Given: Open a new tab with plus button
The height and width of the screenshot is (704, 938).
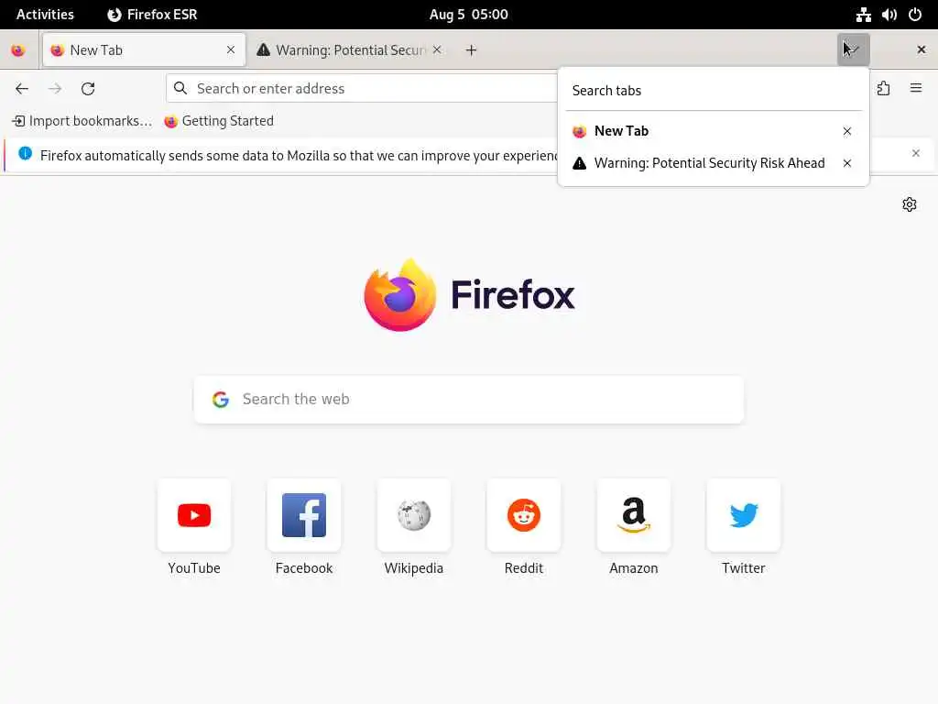Looking at the screenshot, I should pos(472,50).
